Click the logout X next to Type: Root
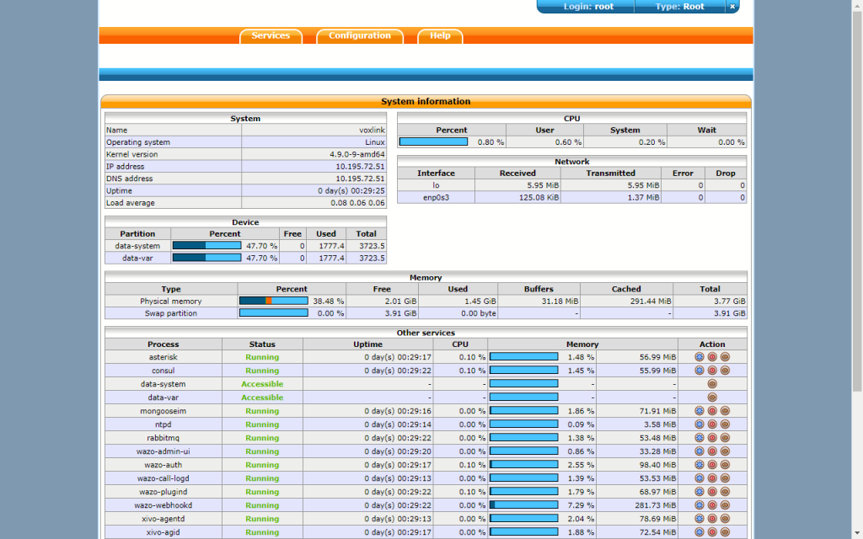 pyautogui.click(x=732, y=7)
